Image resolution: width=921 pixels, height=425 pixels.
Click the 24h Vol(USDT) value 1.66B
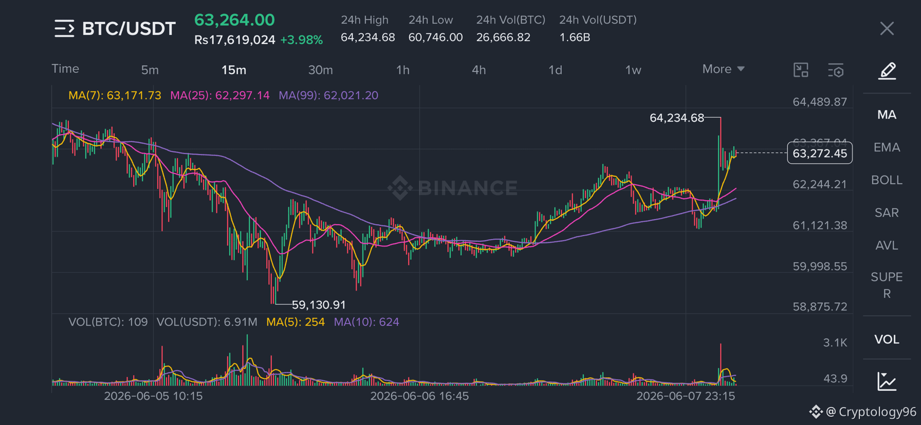[575, 37]
